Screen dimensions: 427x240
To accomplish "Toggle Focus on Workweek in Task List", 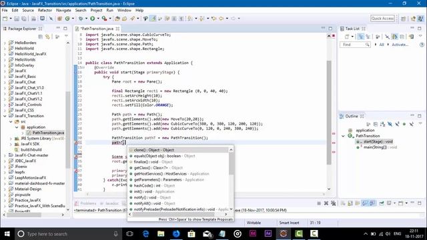I will point(378,37).
